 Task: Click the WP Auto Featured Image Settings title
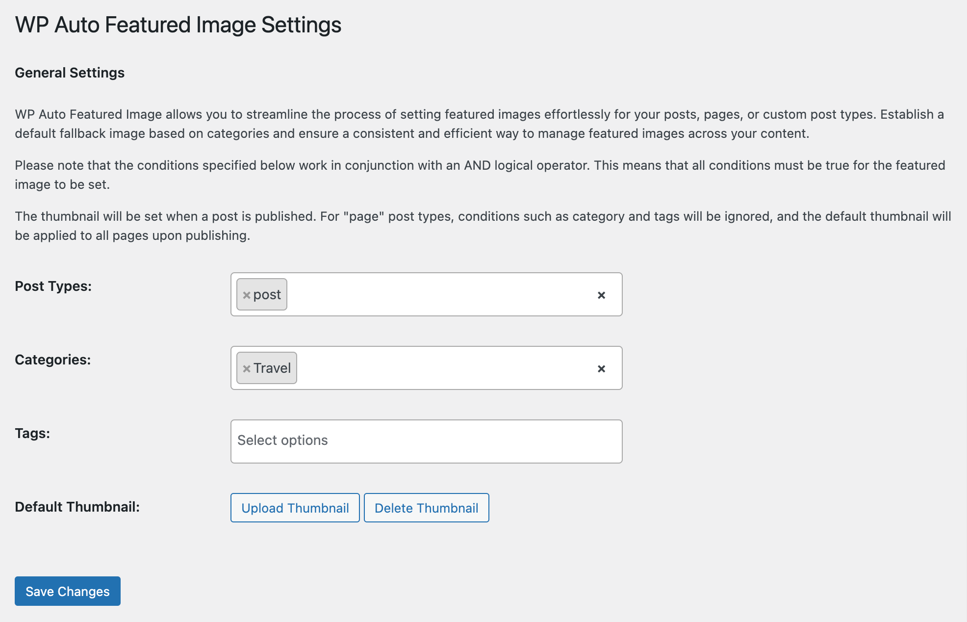pyautogui.click(x=178, y=25)
